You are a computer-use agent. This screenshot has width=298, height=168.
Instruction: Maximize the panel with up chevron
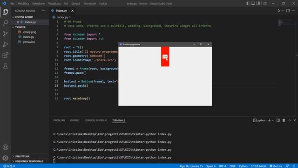click(290, 120)
